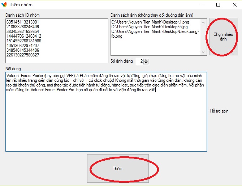The image size is (242, 186).
Task: Close the 'Thêm nhóm' window
Action: click(x=234, y=5)
